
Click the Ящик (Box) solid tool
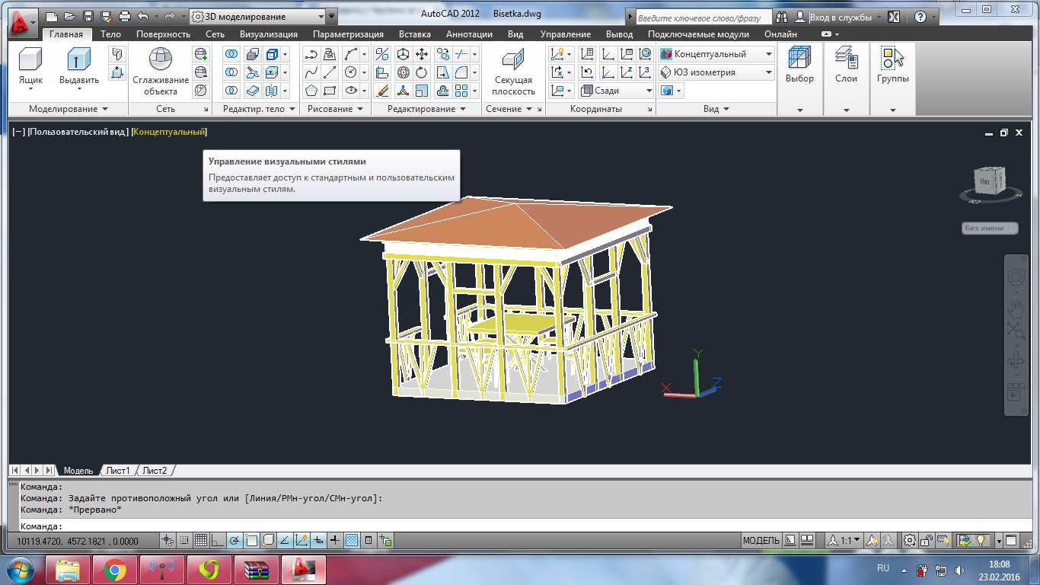point(30,67)
